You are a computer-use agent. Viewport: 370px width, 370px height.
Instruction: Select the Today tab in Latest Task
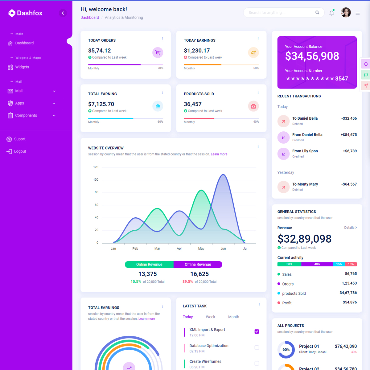coord(188,317)
